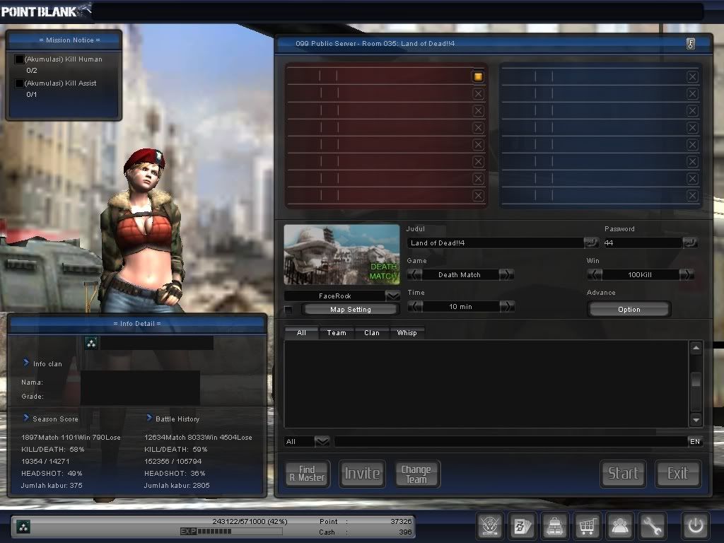Viewport: 724px width, 543px height.
Task: Toggle the fifth blue team slot X
Action: [692, 144]
